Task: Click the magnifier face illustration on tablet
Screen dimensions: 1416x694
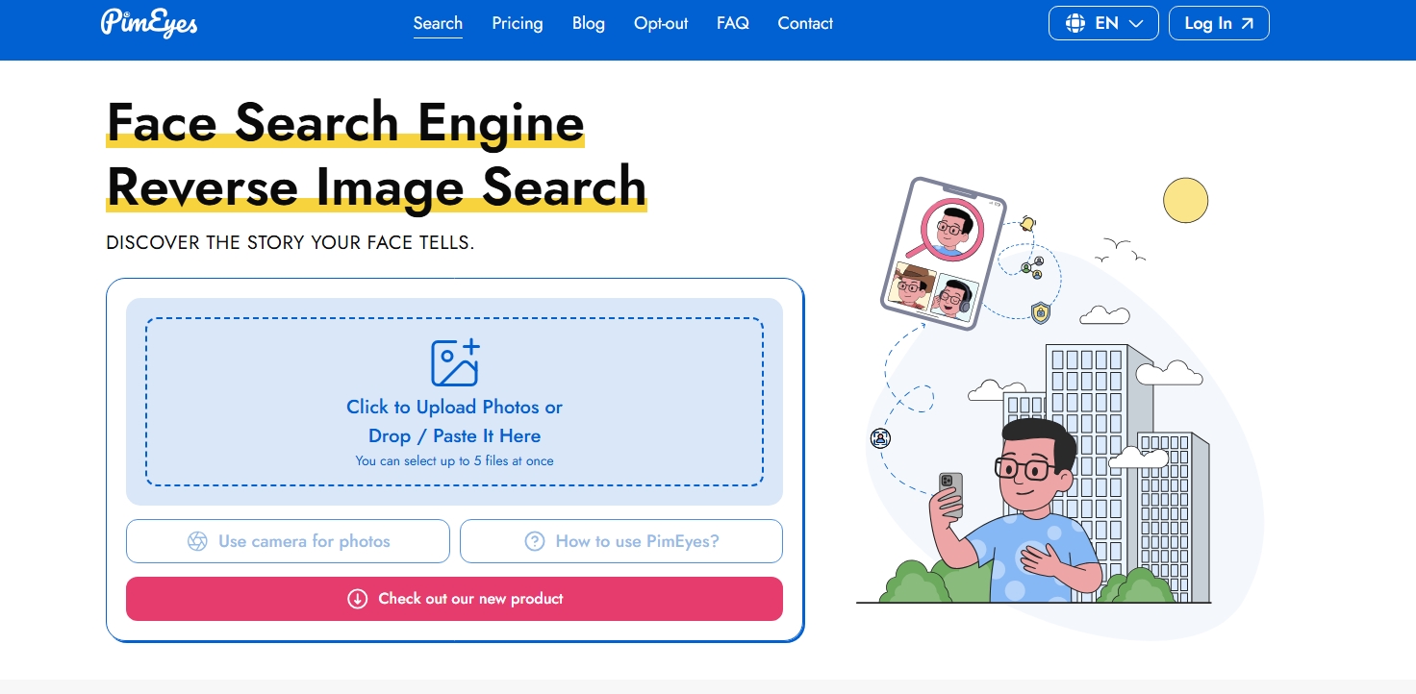Action: coord(952,231)
